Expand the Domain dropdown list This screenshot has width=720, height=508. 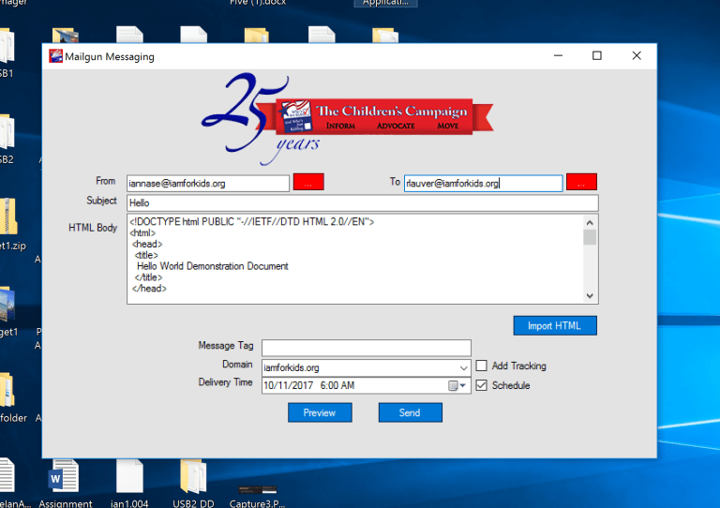click(464, 368)
